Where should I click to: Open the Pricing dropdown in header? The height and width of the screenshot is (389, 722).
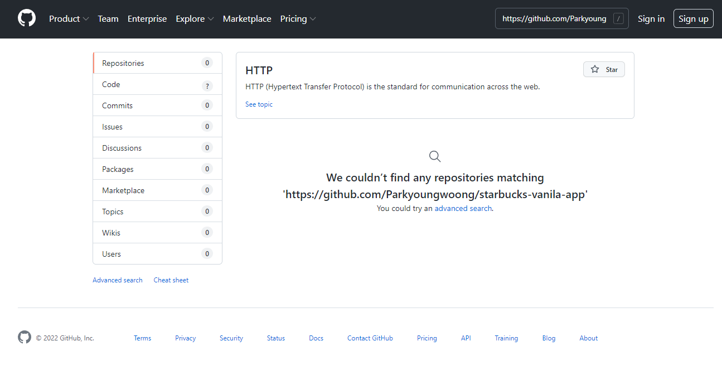298,18
